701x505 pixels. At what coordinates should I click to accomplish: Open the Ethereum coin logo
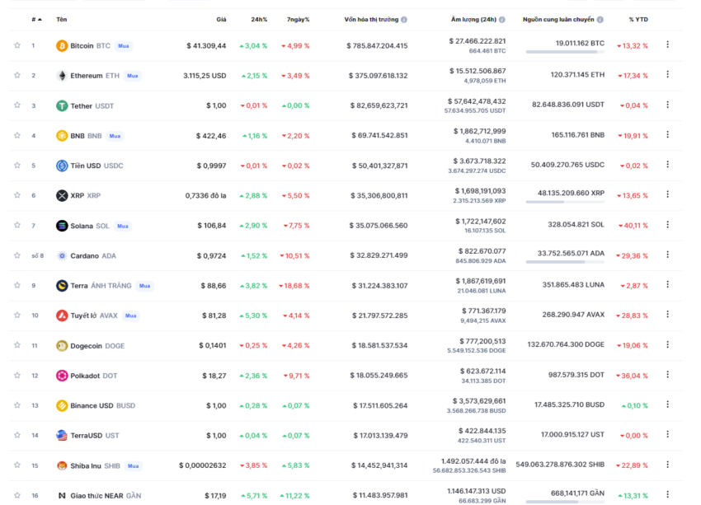pyautogui.click(x=62, y=76)
